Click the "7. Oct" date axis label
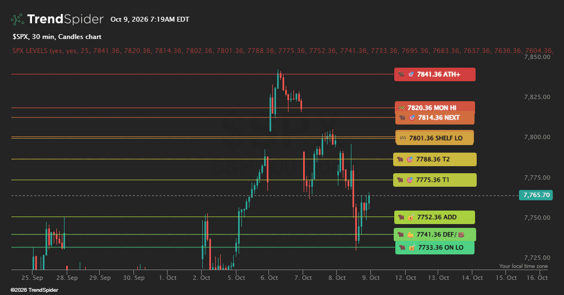The width and height of the screenshot is (564, 295). (303, 278)
